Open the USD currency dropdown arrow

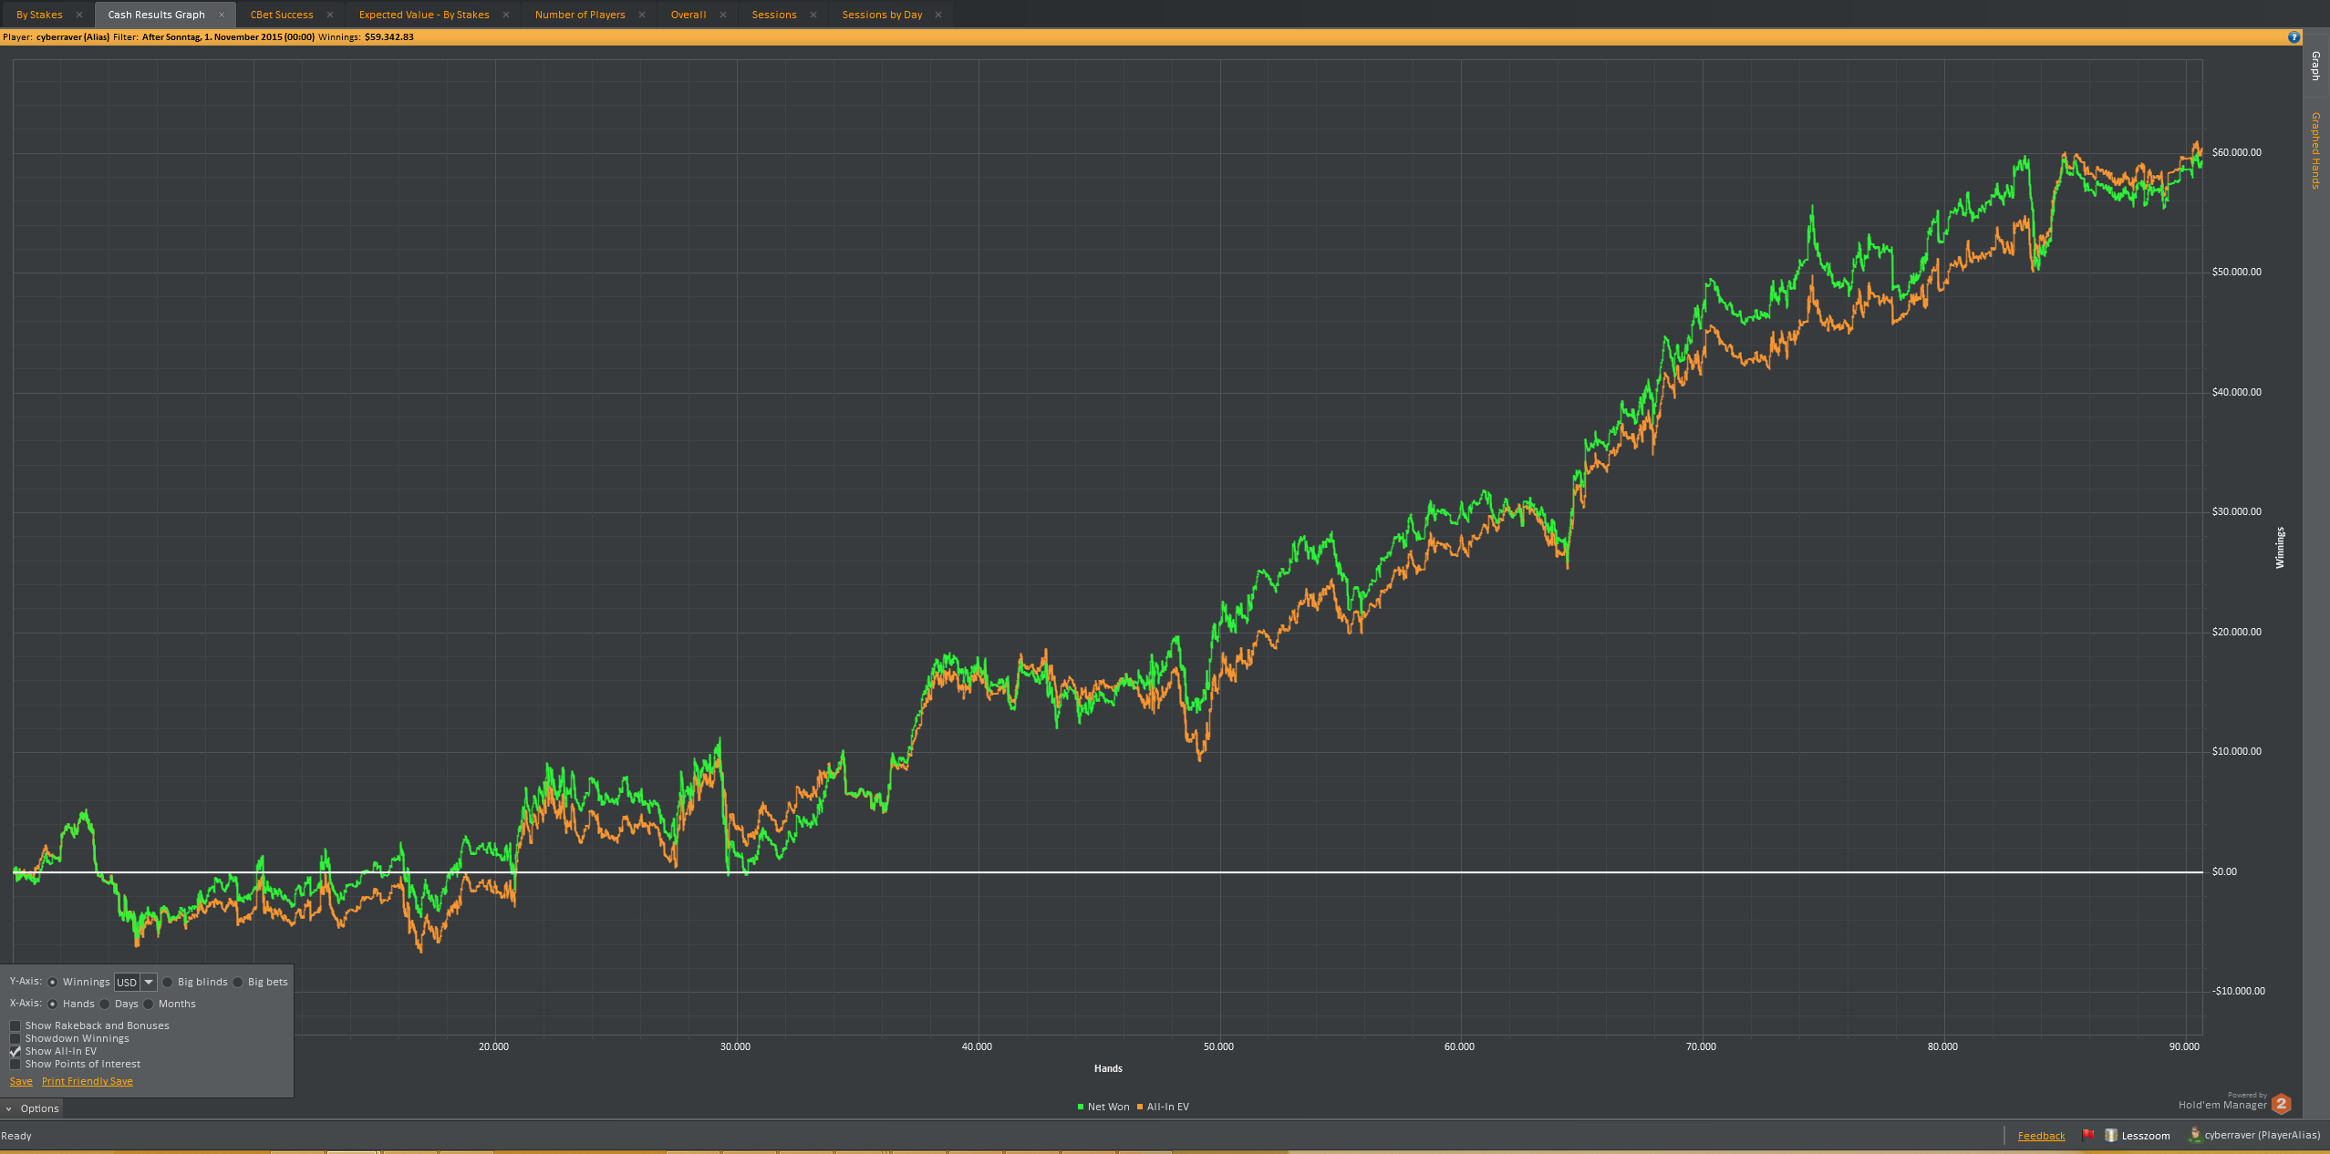(149, 982)
